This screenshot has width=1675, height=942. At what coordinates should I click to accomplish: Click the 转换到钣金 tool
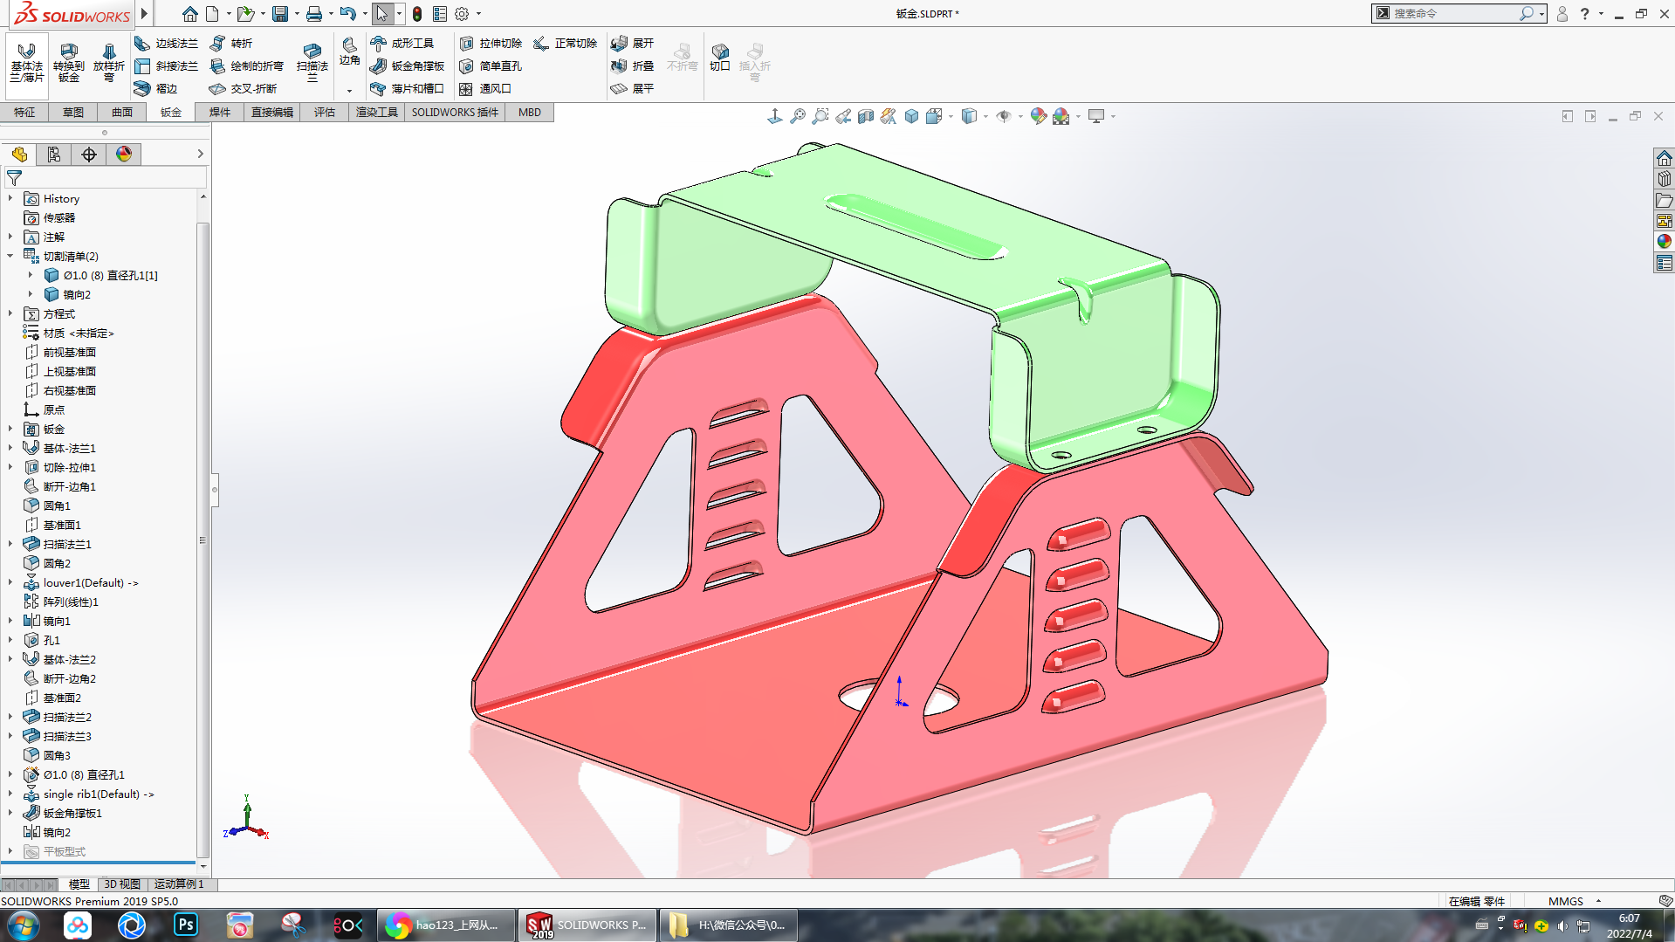coord(68,62)
